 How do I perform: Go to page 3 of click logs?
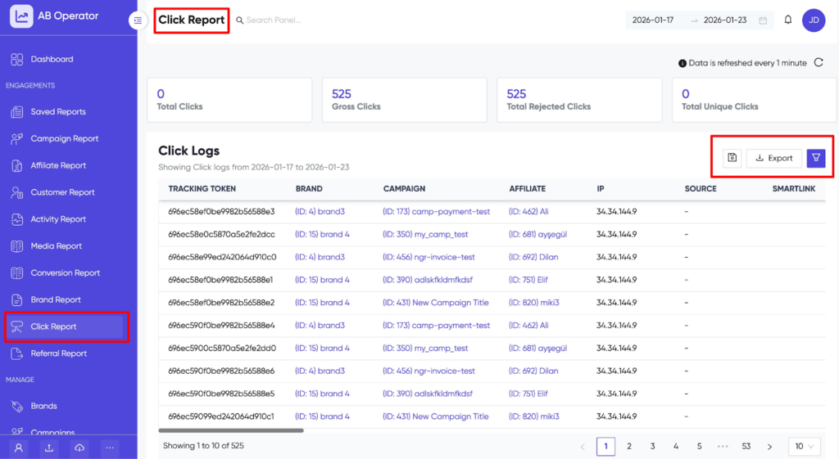point(652,446)
